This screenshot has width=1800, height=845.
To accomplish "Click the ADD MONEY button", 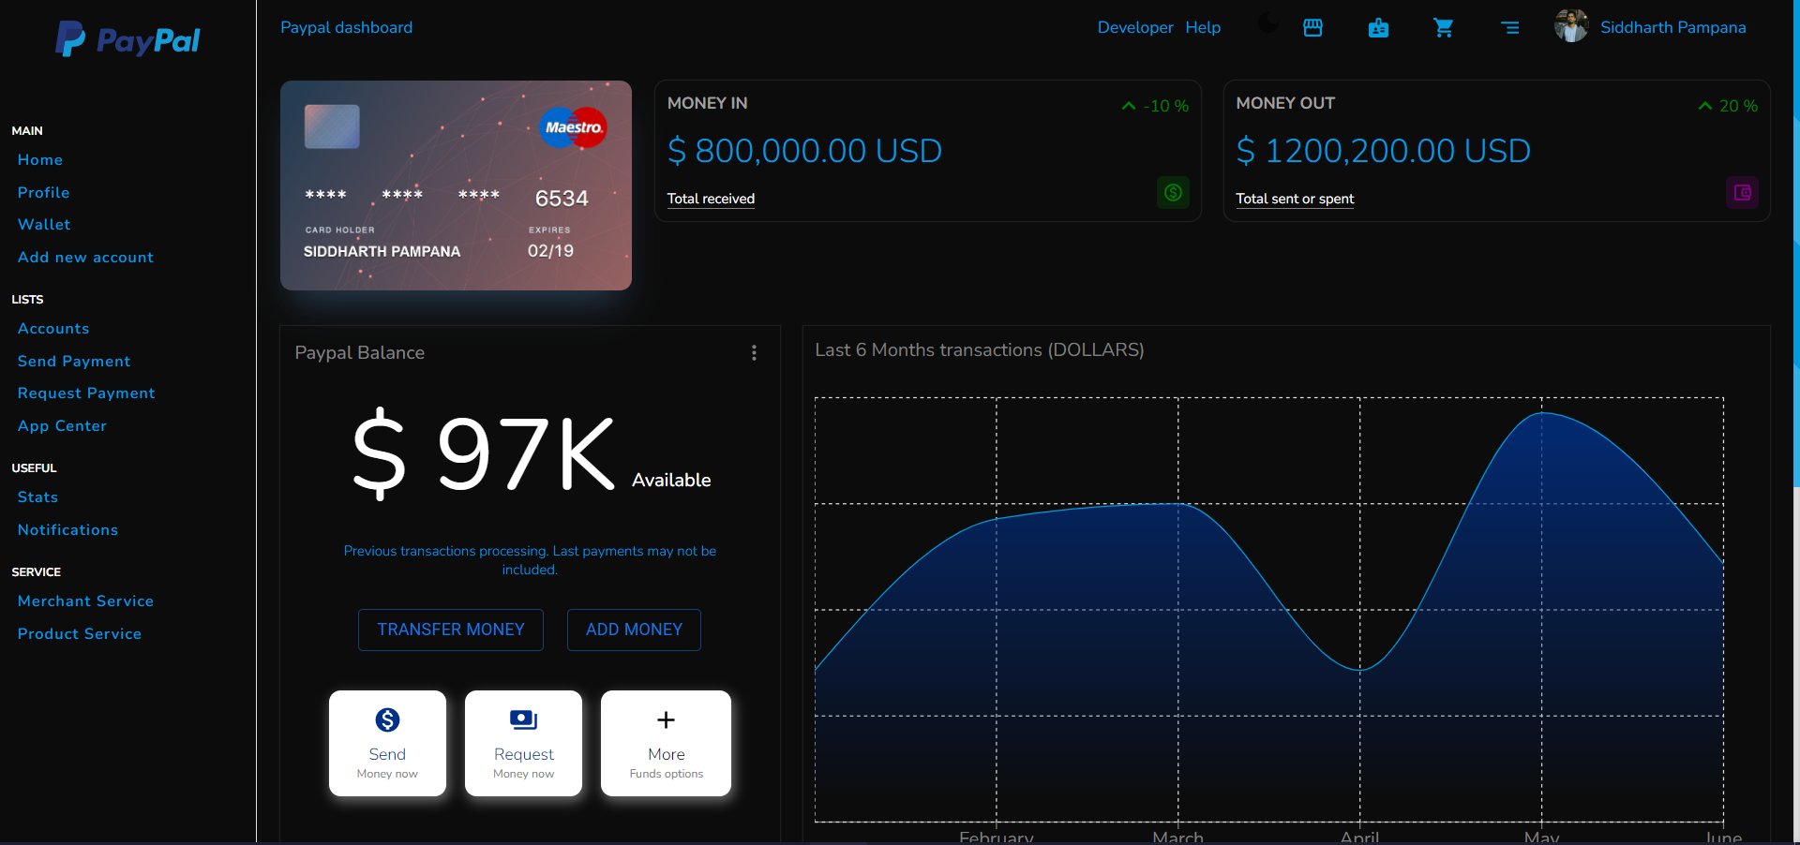I will click(x=634, y=630).
